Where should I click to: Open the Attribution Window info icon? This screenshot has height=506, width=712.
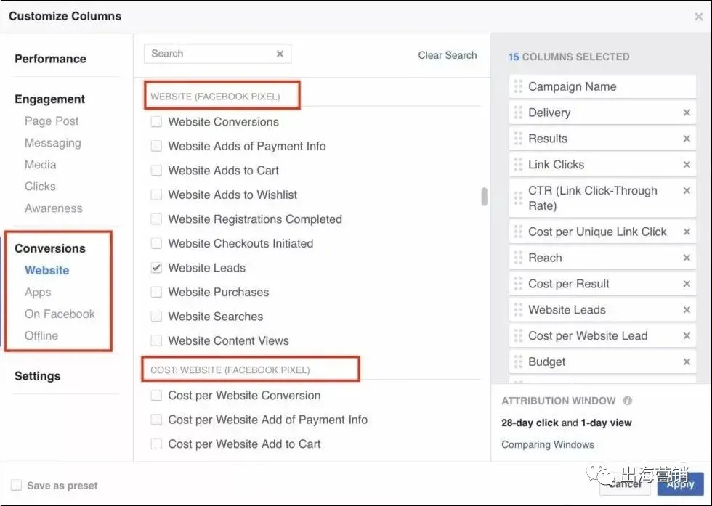[x=628, y=401]
